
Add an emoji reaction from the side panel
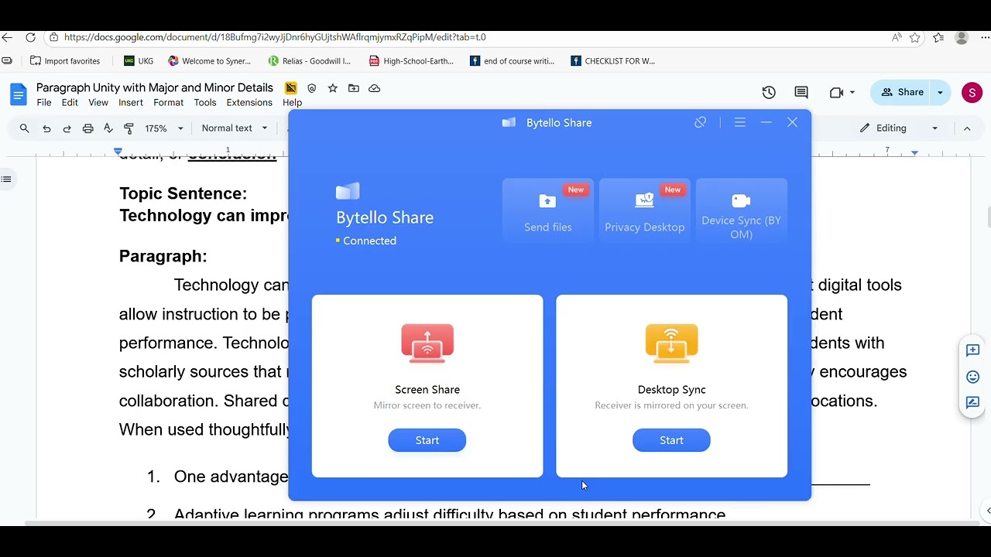tap(972, 377)
